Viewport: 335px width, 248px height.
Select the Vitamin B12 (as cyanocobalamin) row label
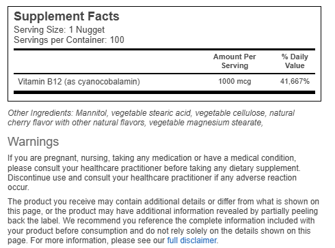click(79, 81)
